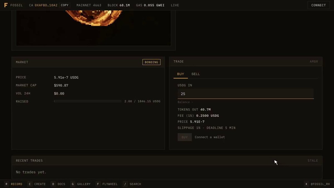Click the contract address 0XAFBD…10A2
This screenshot has height=188, width=334.
(46, 5)
